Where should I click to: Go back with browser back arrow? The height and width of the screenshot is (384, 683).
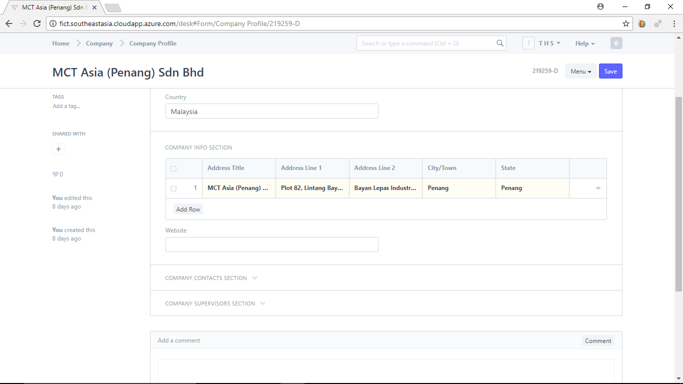[x=9, y=23]
